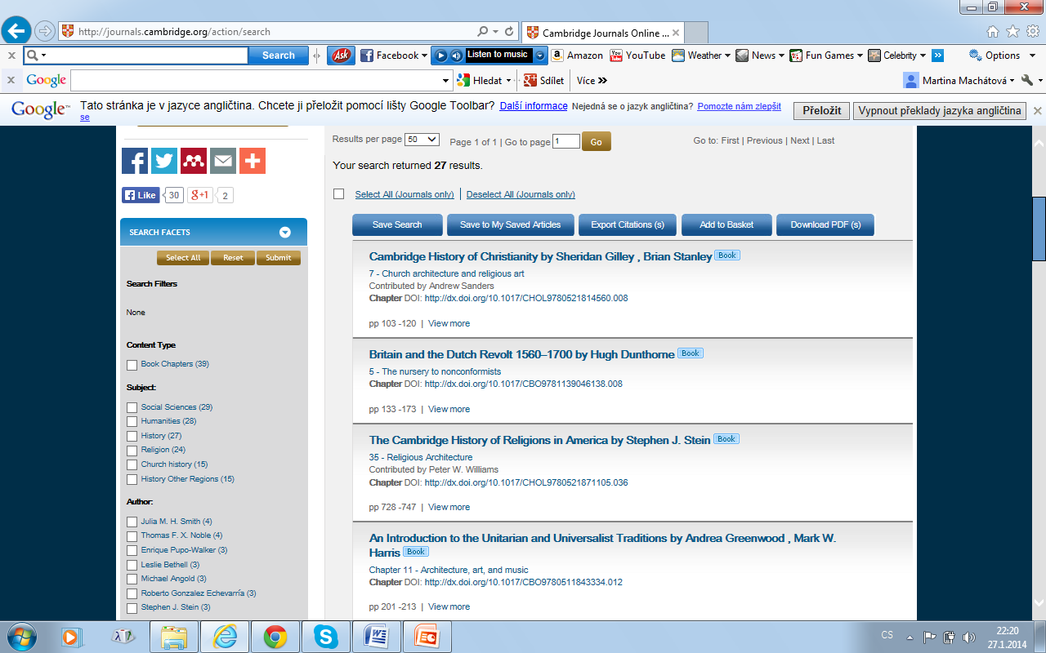Image resolution: width=1046 pixels, height=653 pixels.
Task: Open Fun Games toolbar dropdown
Action: 859,56
